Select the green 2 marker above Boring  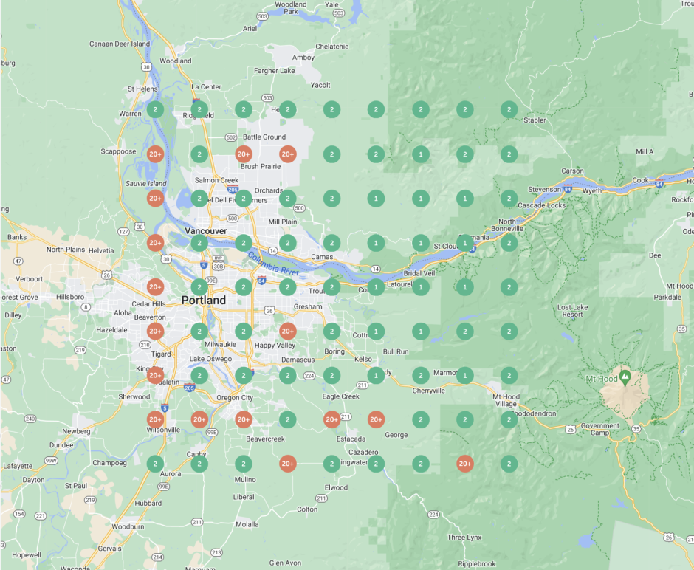[332, 332]
